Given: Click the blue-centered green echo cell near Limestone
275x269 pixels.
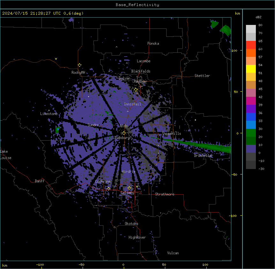Looking at the screenshot, I should coord(58,130).
